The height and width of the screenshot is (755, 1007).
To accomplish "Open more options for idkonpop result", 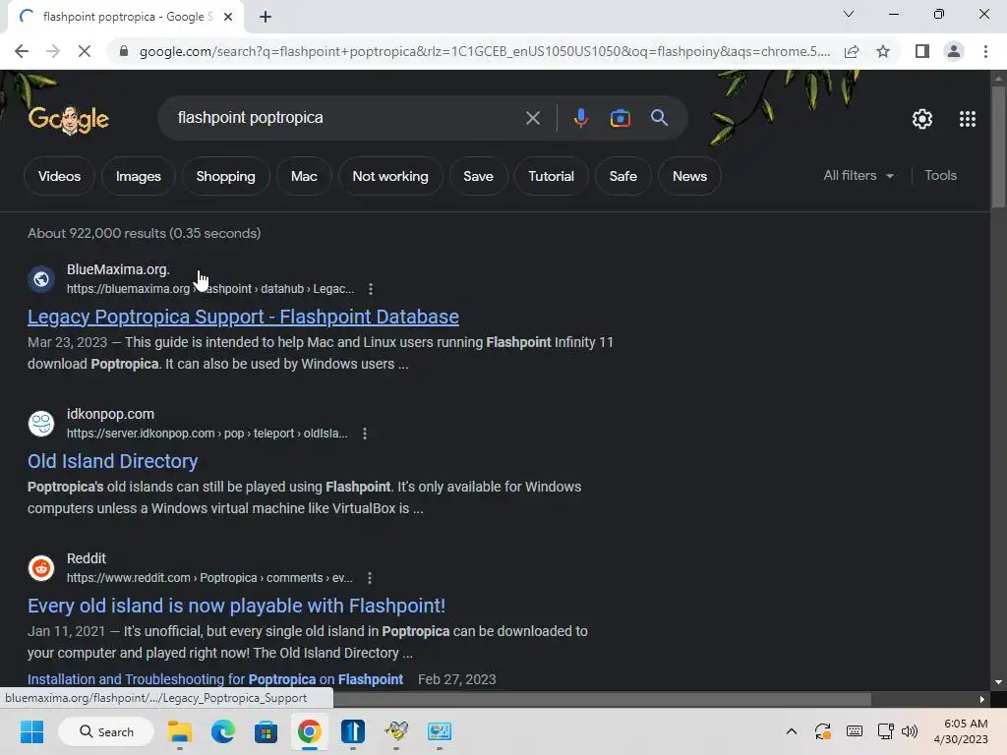I will pos(365,434).
